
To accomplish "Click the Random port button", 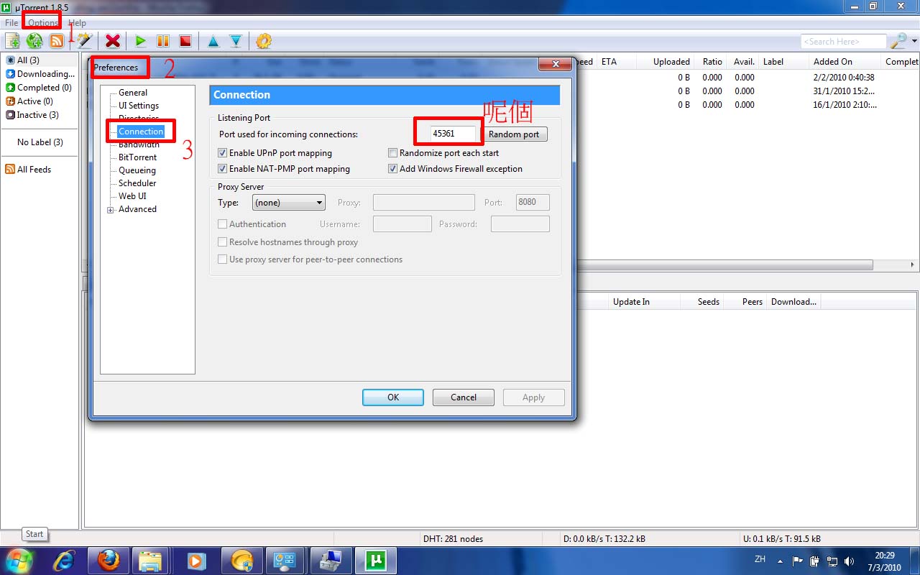I will pos(514,134).
